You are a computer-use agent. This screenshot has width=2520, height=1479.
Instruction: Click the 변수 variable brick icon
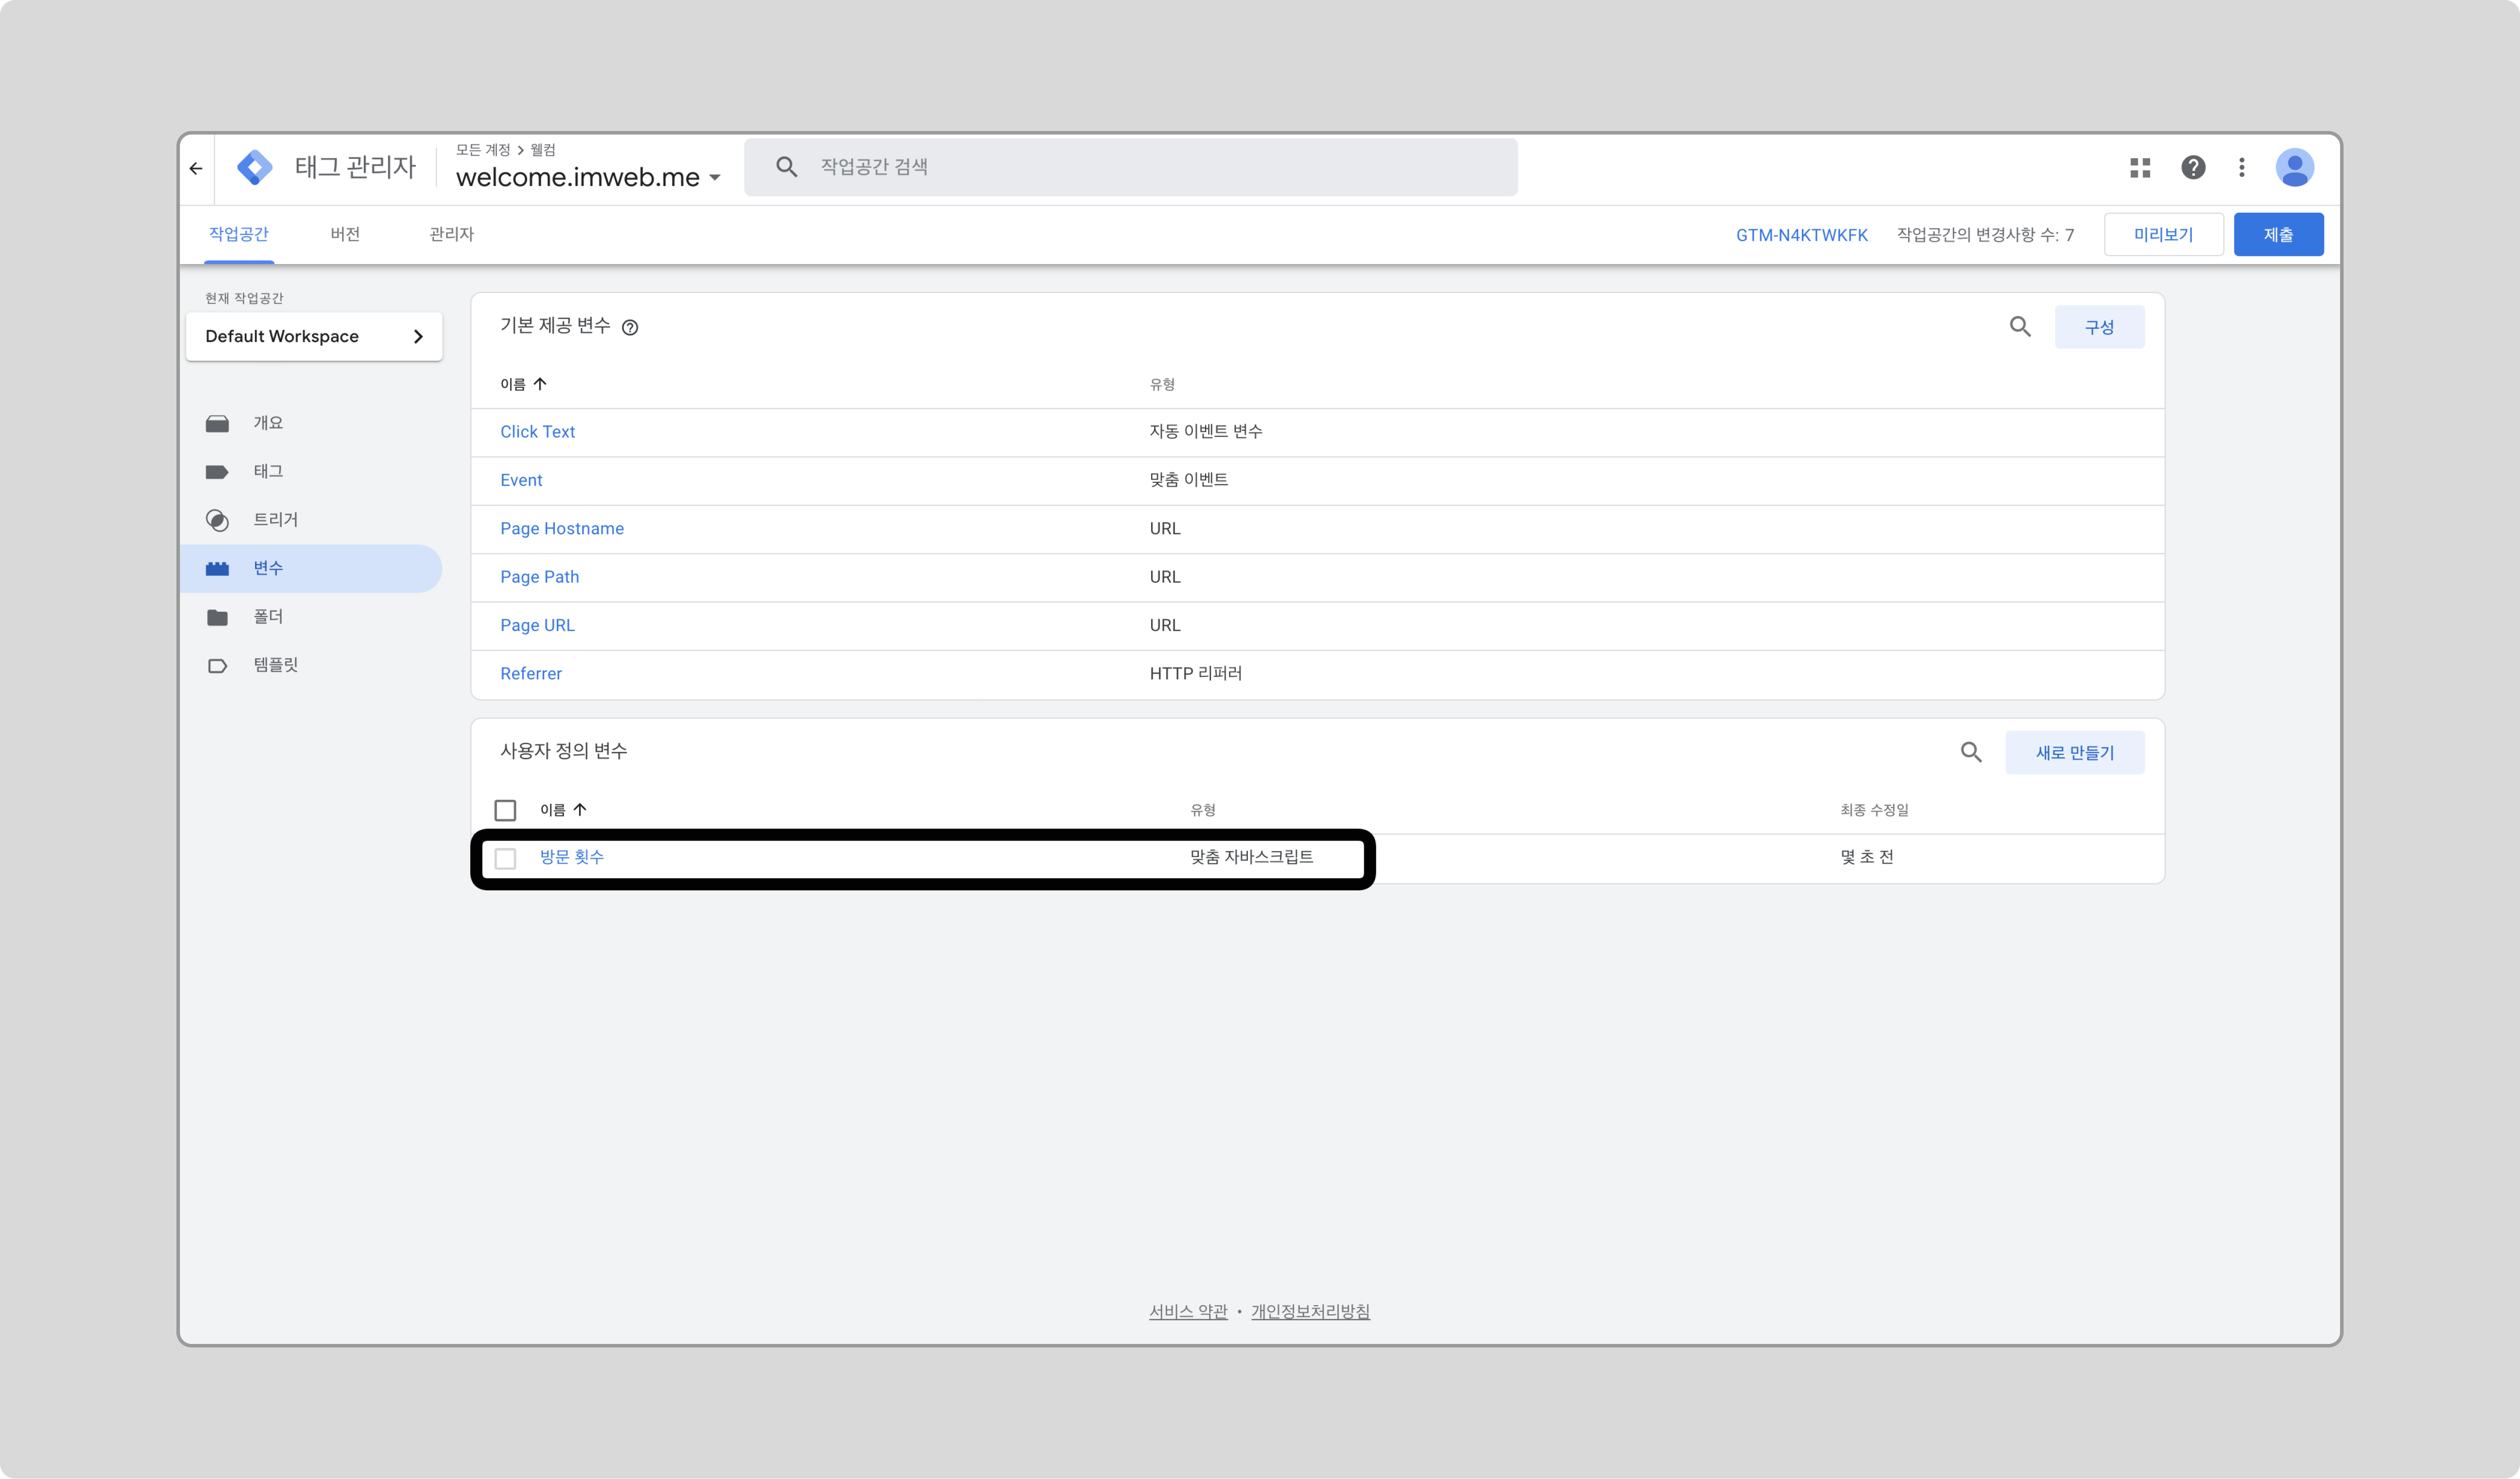pyautogui.click(x=217, y=569)
